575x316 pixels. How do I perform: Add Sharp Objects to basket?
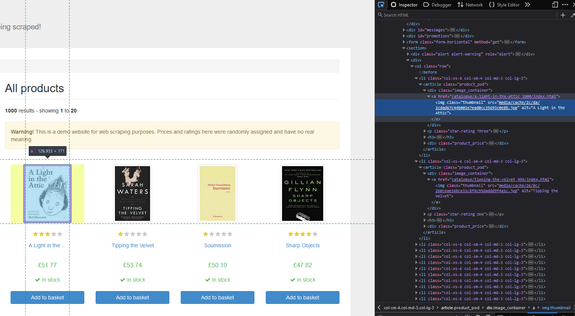302,298
